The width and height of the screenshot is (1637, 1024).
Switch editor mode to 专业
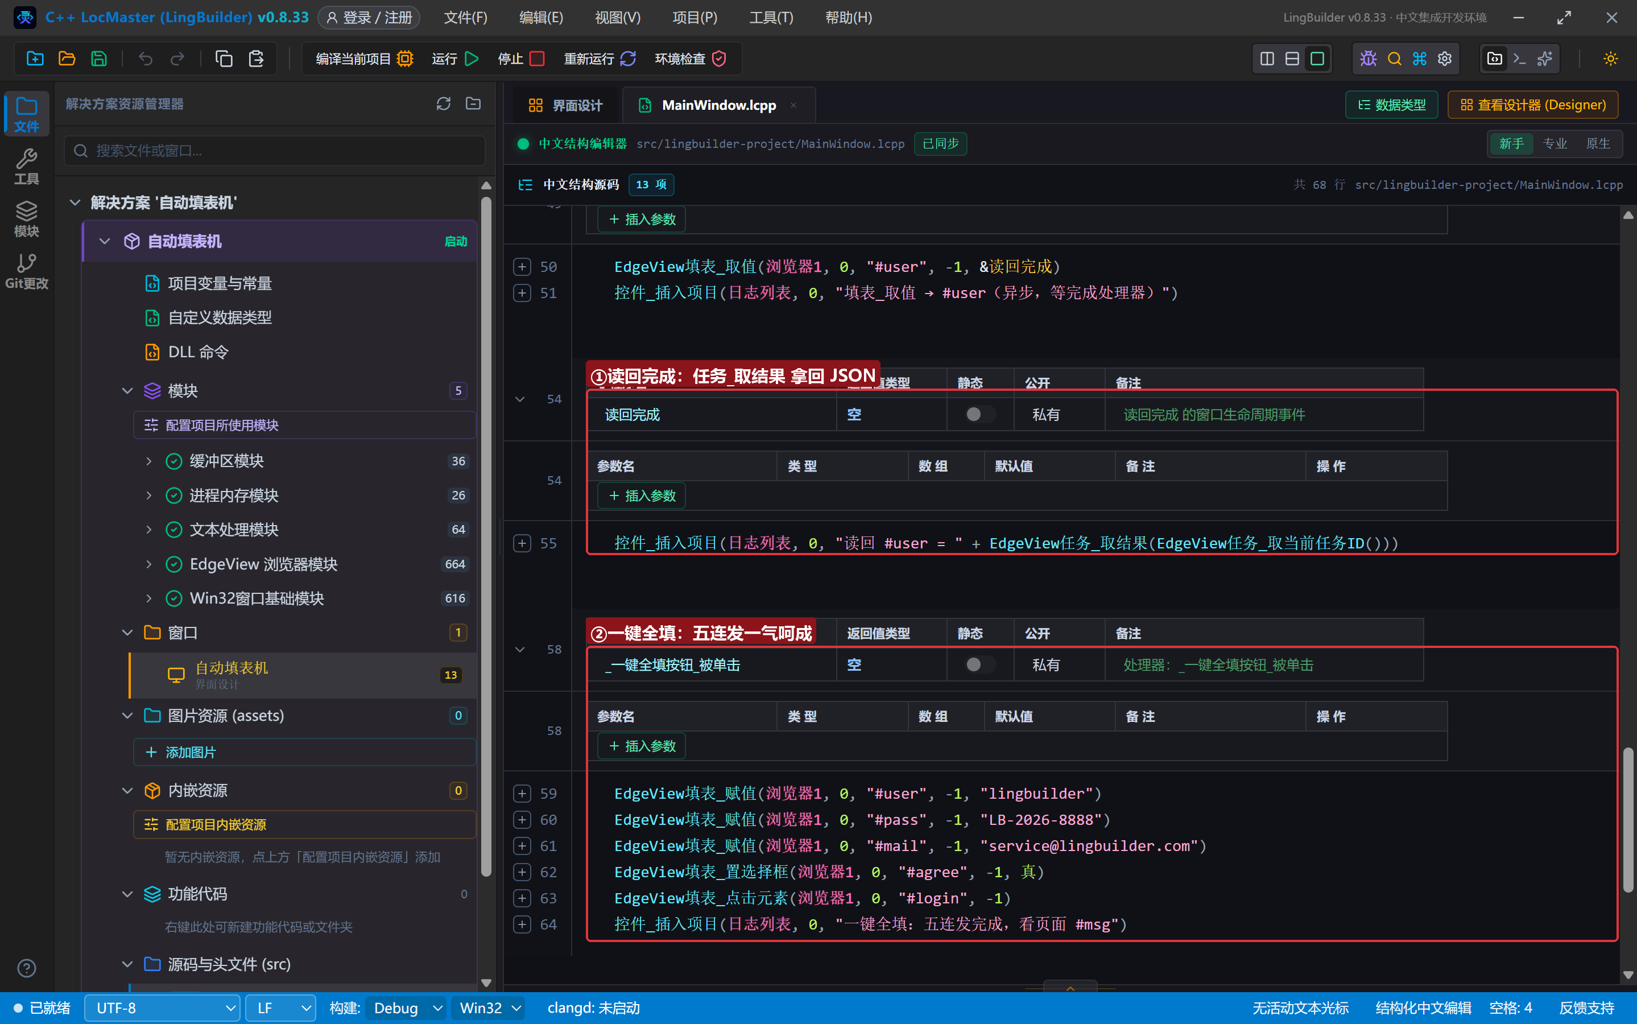pos(1555,143)
